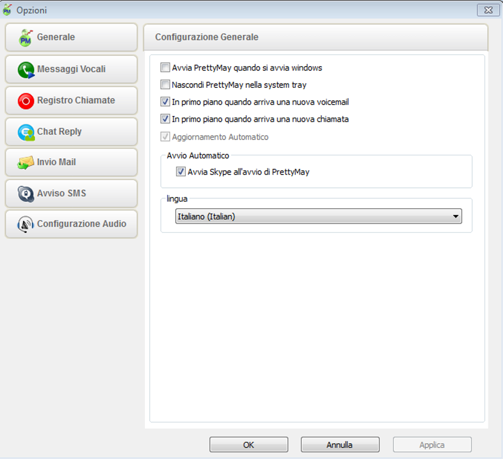Switch to Registro Chiamate section
The height and width of the screenshot is (459, 503).
[x=71, y=101]
